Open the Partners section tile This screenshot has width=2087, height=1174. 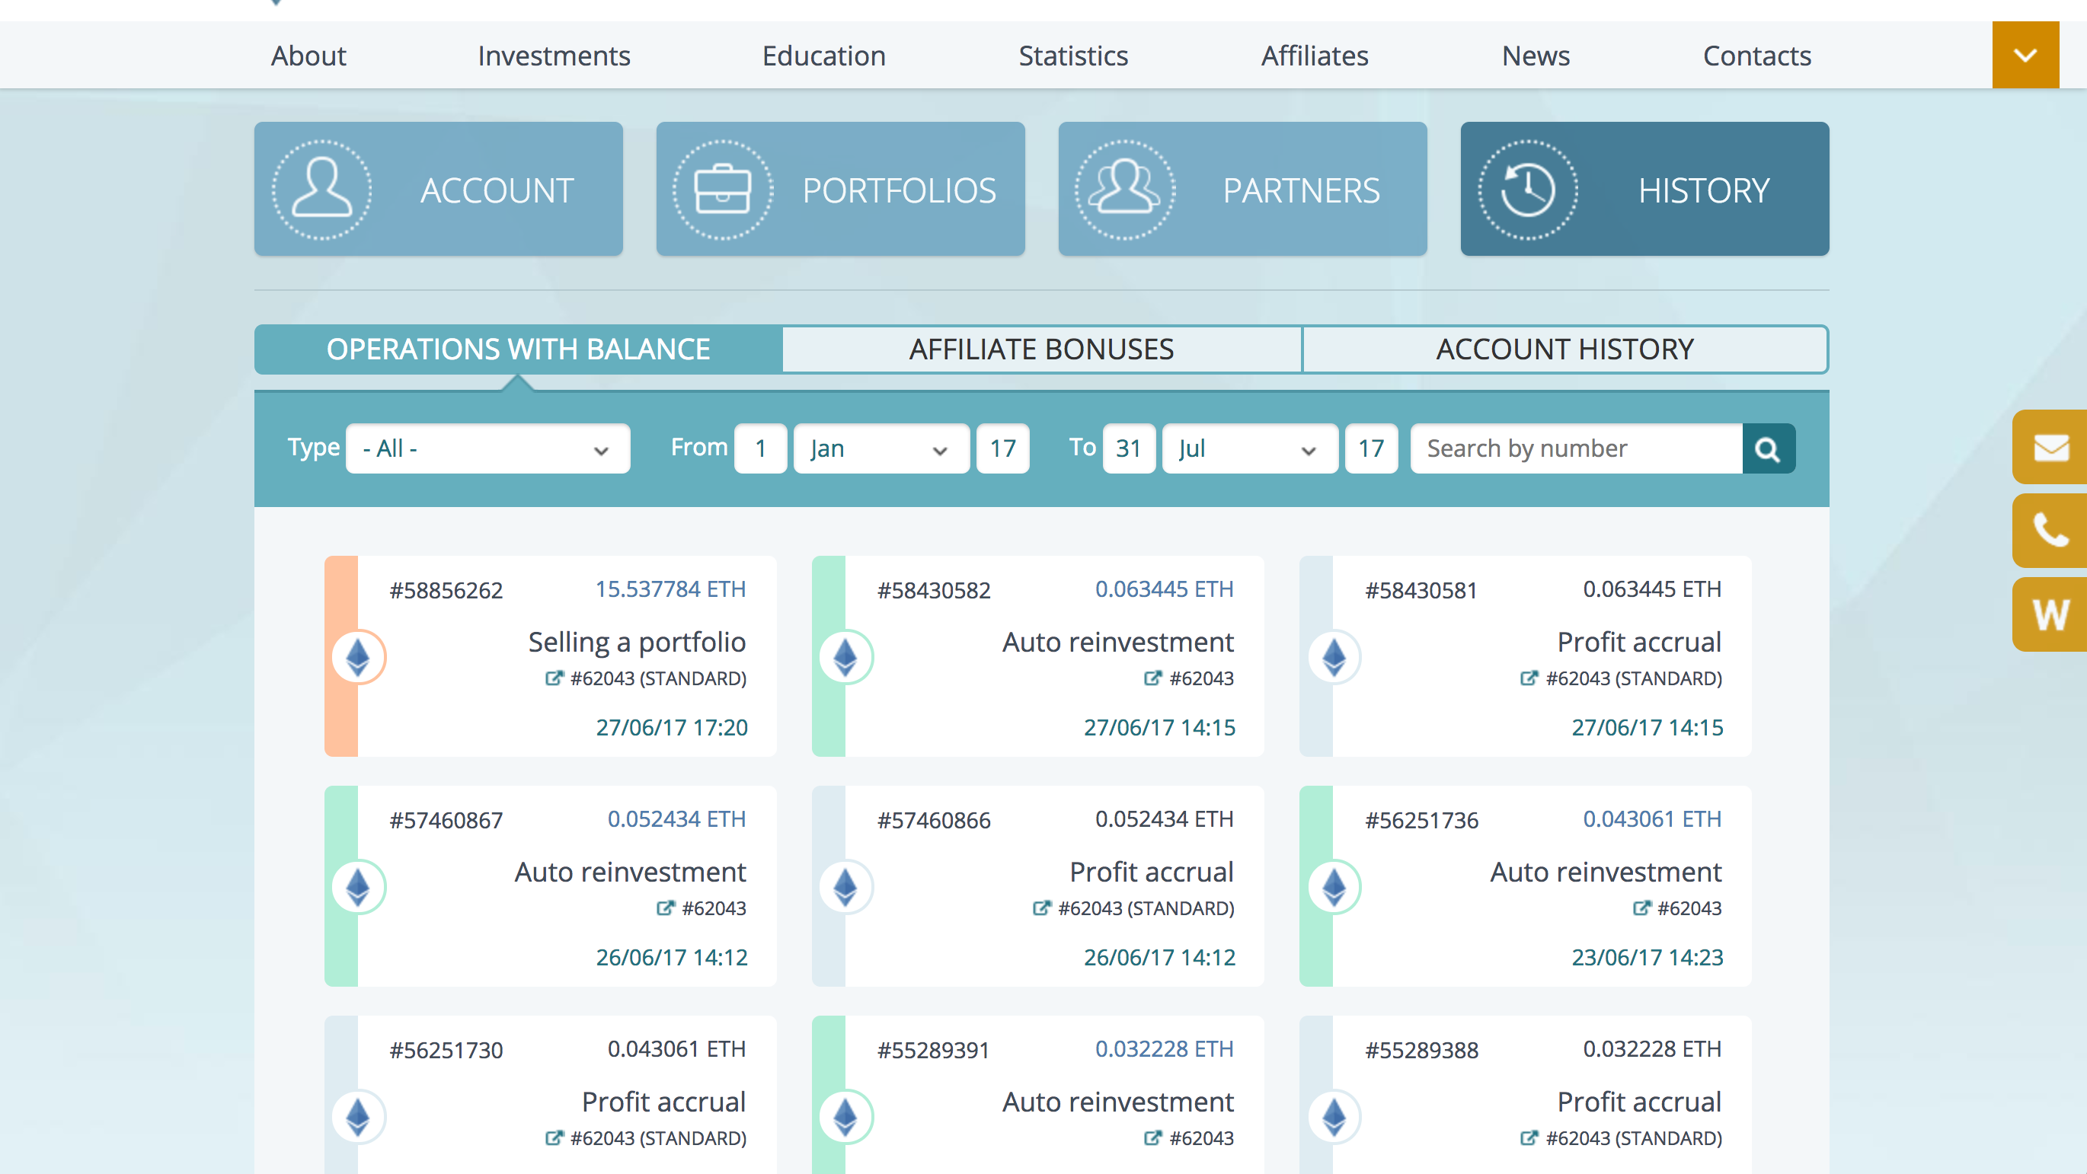(x=1242, y=190)
